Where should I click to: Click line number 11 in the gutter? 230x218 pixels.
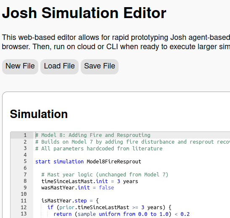pyautogui.click(x=24, y=200)
